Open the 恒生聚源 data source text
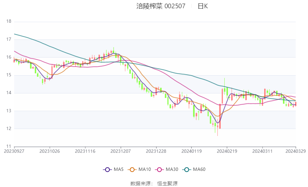The height and width of the screenshot is (187, 308). tap(167, 184)
